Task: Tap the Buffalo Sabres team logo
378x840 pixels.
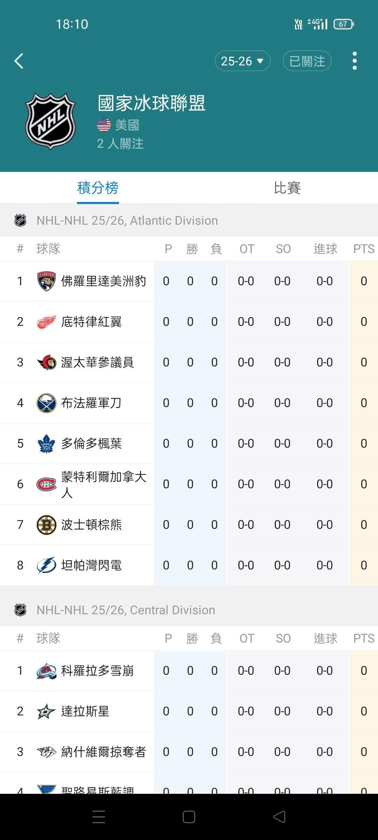Action: tap(46, 403)
